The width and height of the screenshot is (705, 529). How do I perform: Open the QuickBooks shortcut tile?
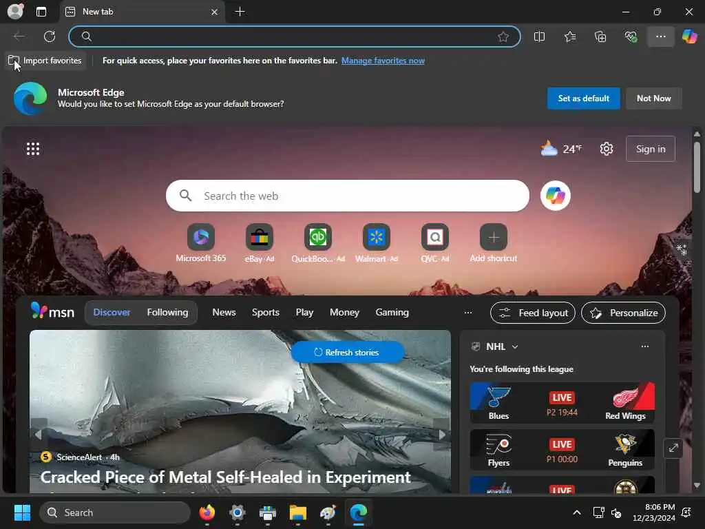(318, 243)
